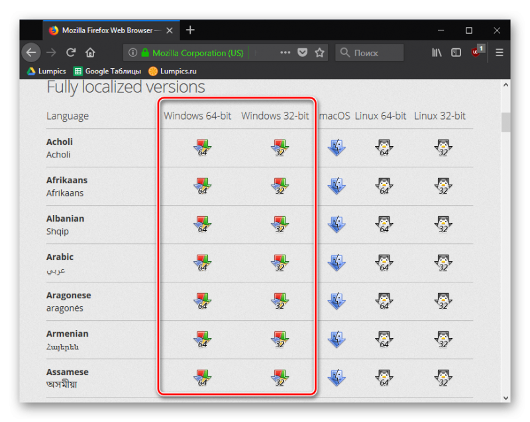Image resolution: width=530 pixels, height=422 pixels.
Task: Go back to previous page
Action: pos(31,53)
